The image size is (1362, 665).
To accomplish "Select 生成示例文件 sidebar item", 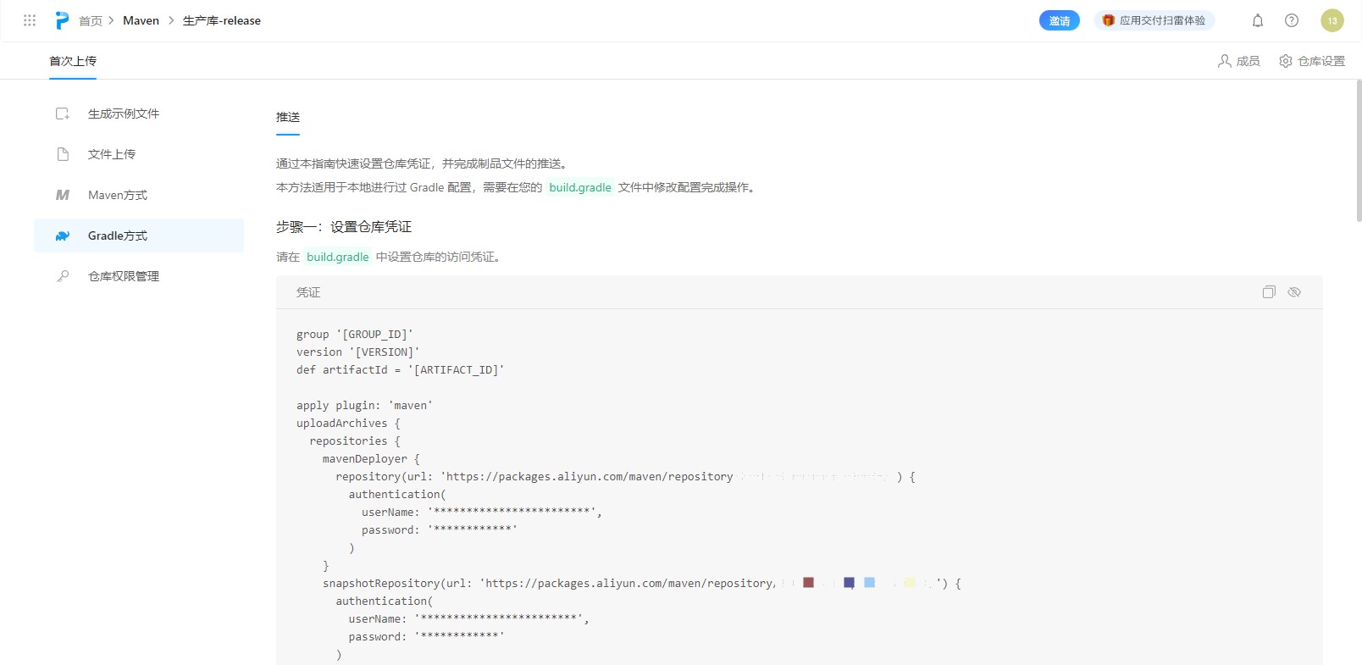I will [x=139, y=114].
